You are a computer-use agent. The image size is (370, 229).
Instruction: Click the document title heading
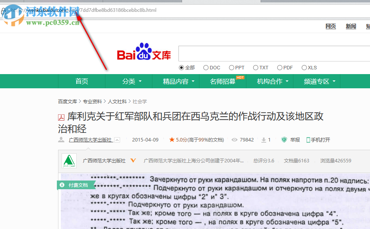(191, 123)
